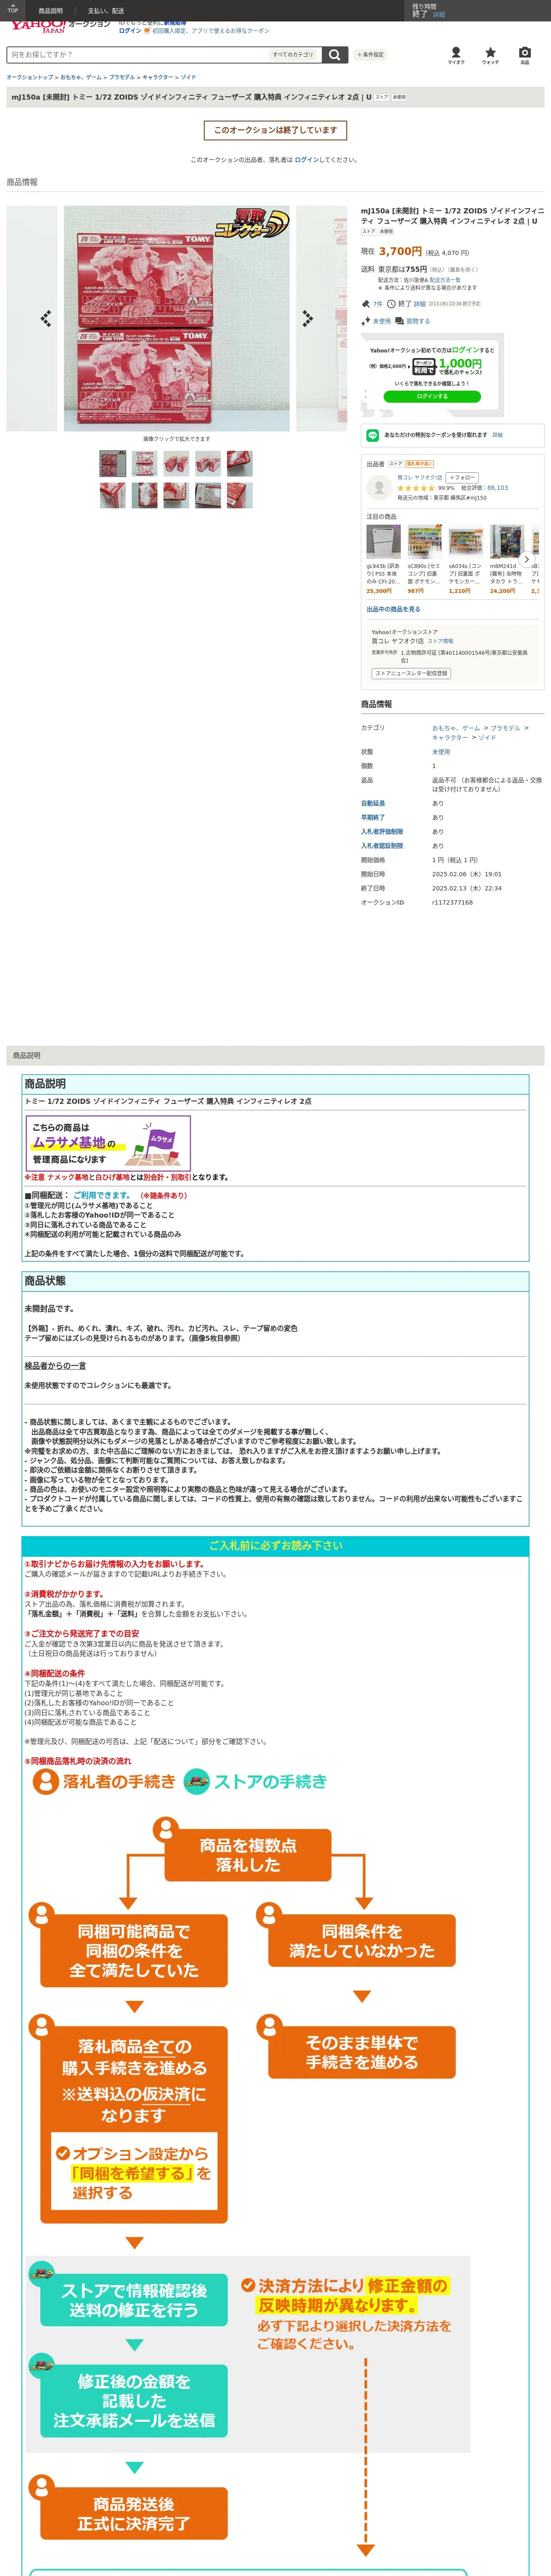Click 入札者認証制限 info link

tap(382, 845)
